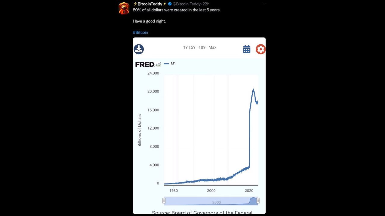Click the tweet text about 80% of dollars
Image resolution: width=385 pixels, height=216 pixels.
click(x=177, y=10)
